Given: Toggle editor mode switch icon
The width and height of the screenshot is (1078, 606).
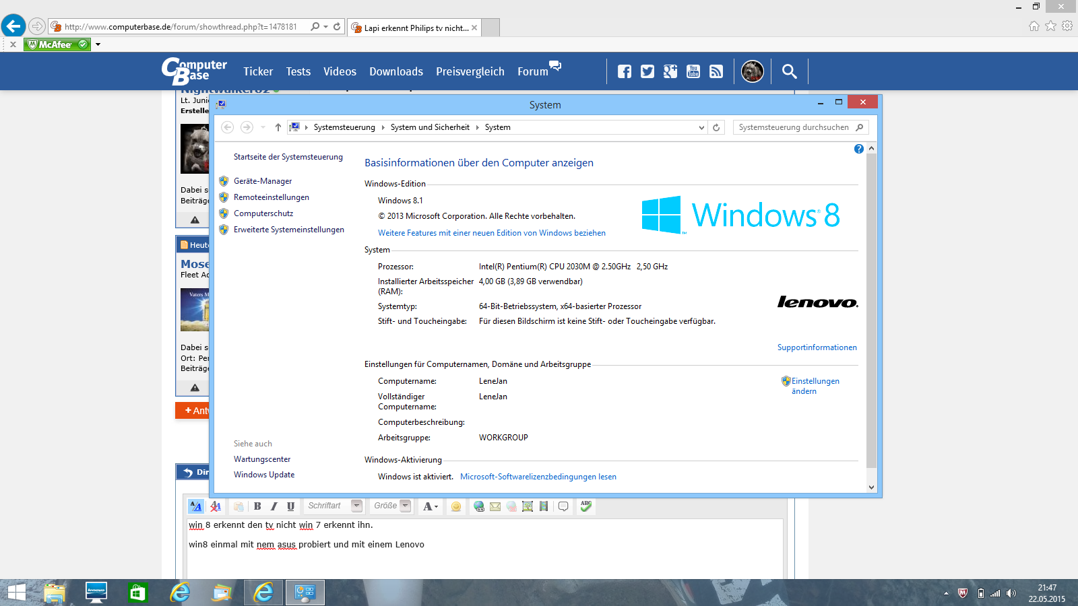Looking at the screenshot, I should coord(195,506).
